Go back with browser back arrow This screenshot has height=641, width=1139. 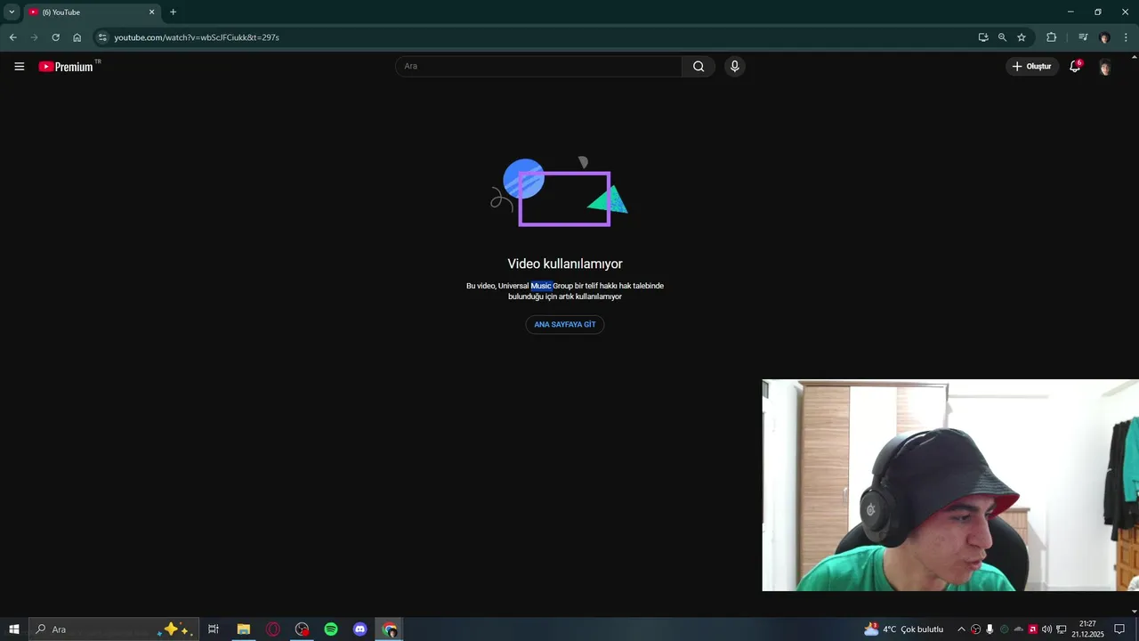coord(12,37)
